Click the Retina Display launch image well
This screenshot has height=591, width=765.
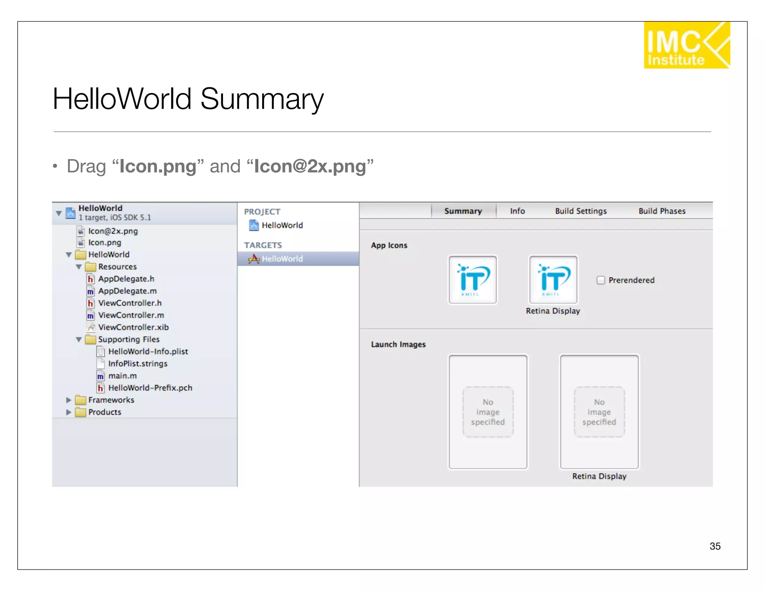[599, 412]
